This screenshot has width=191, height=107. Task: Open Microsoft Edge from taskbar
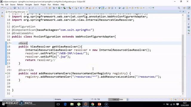(x=65, y=104)
